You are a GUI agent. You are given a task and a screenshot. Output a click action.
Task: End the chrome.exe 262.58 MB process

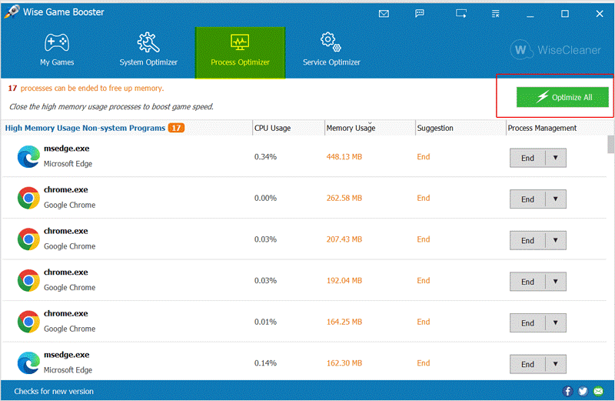tap(527, 199)
